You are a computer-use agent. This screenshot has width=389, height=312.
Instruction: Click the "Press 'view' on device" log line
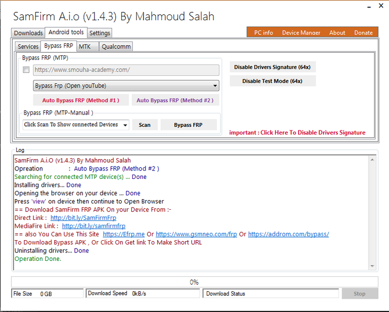89,201
